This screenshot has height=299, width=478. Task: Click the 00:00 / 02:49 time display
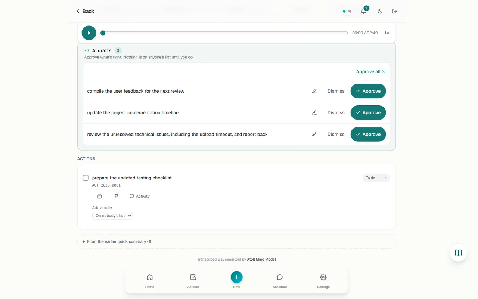tap(365, 33)
